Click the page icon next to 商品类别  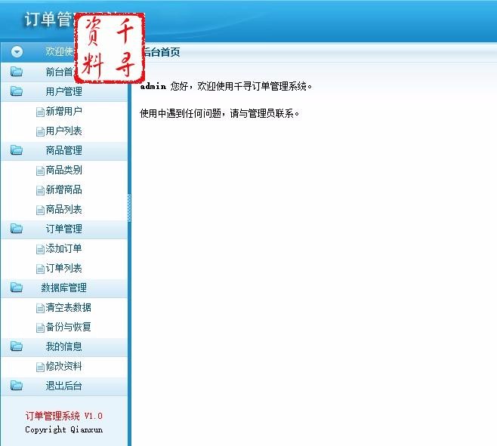tap(40, 171)
